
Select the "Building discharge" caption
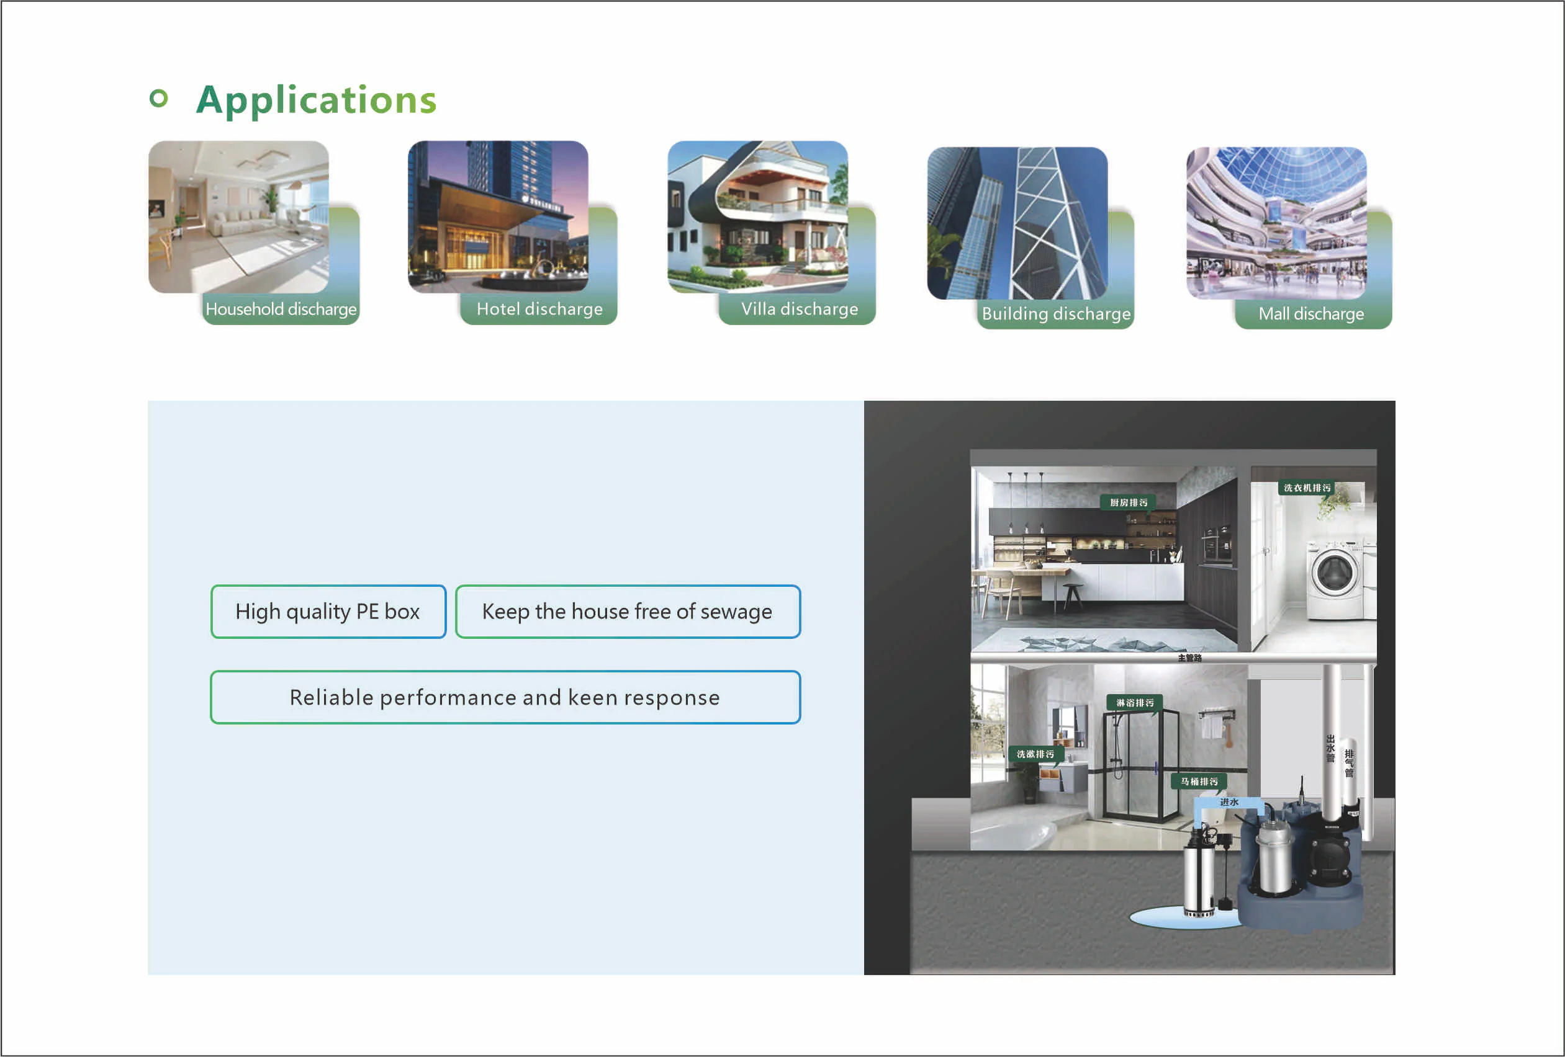point(1056,314)
